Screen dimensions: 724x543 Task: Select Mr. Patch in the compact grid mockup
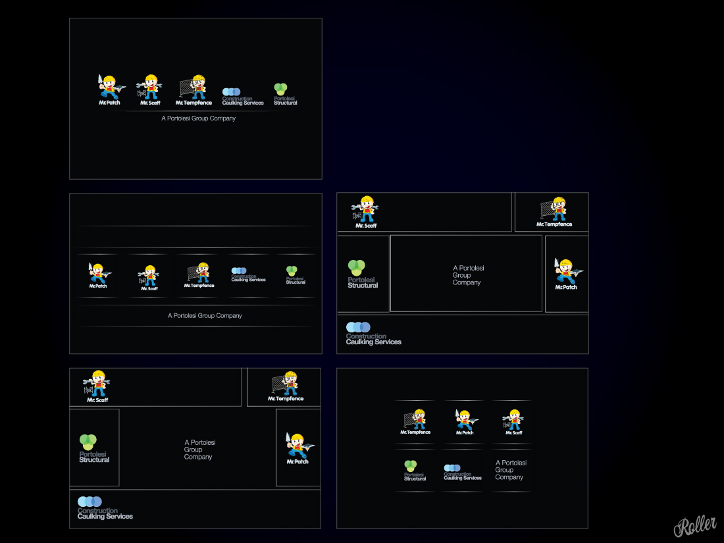(x=465, y=422)
